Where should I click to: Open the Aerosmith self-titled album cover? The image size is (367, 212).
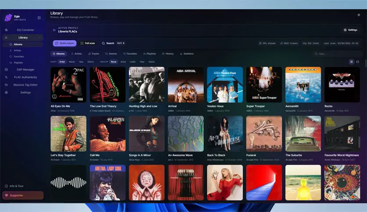click(x=303, y=85)
